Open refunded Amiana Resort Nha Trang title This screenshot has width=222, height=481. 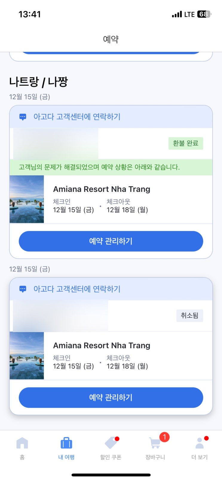pyautogui.click(x=102, y=189)
